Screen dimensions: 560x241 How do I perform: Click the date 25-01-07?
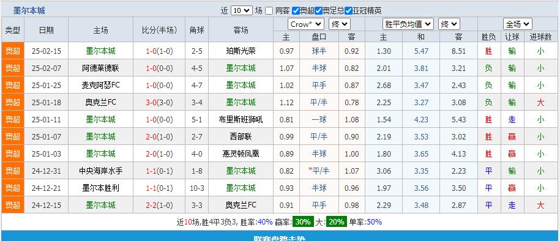(x=47, y=137)
